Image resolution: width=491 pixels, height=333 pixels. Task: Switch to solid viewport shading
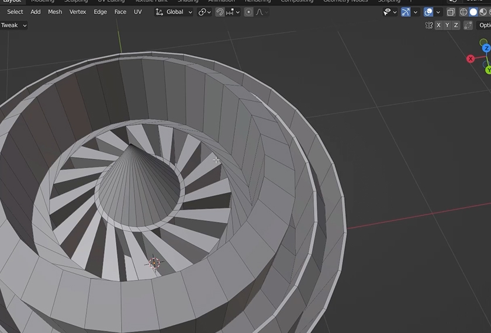point(473,12)
